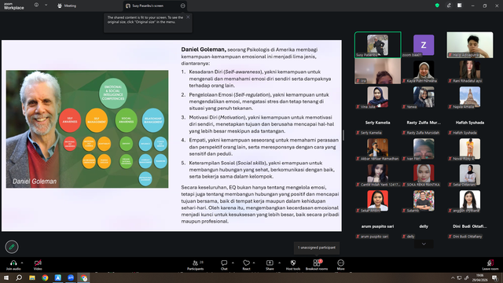This screenshot has height=283, width=503.
Task: Toggle the Video camera on
Action: pyautogui.click(x=38, y=263)
